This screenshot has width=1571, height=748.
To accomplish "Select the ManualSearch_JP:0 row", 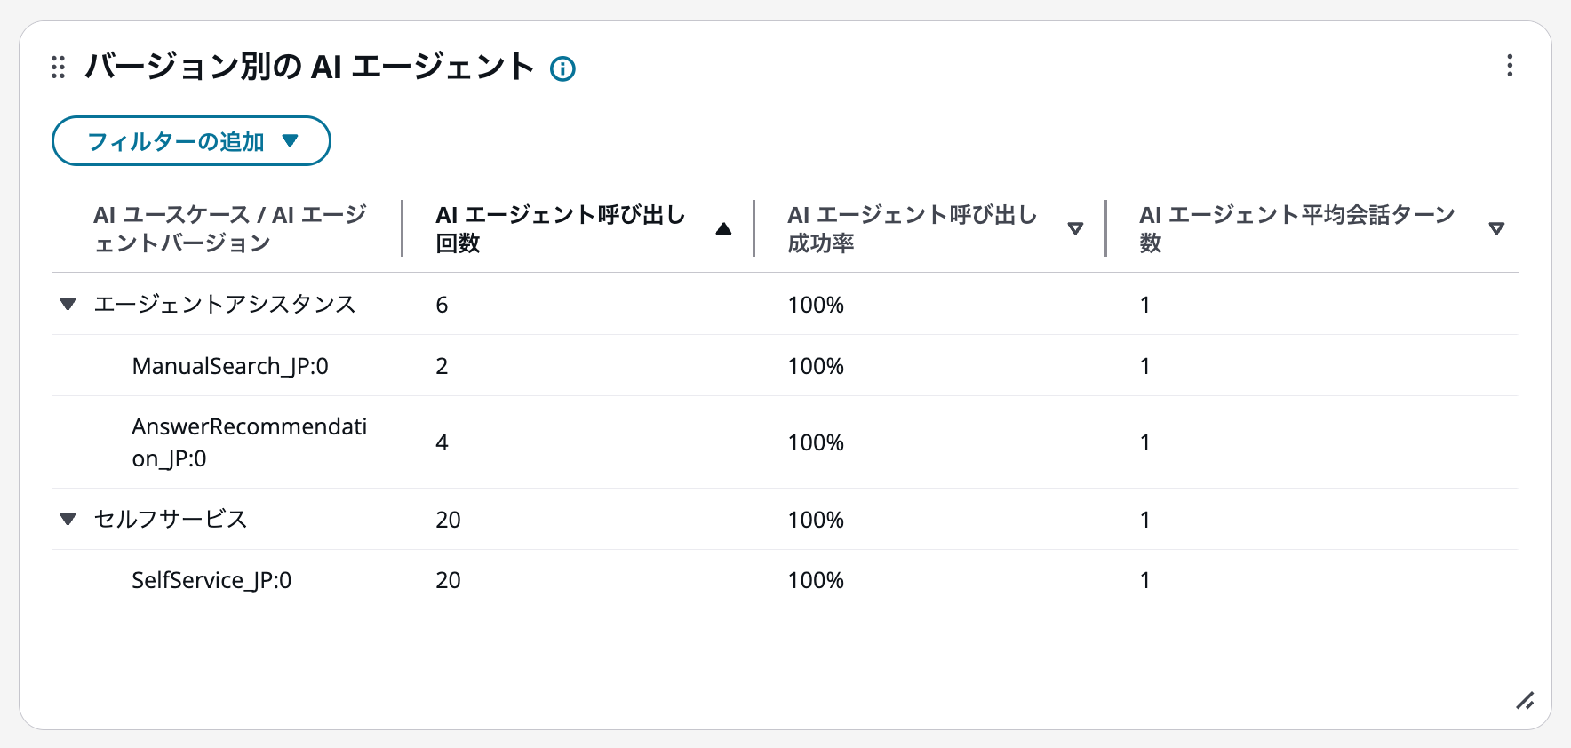I will tap(231, 365).
